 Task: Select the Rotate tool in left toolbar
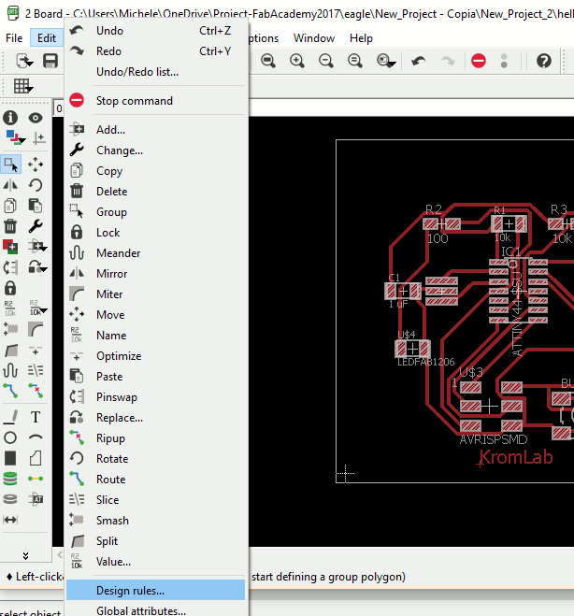coord(36,185)
